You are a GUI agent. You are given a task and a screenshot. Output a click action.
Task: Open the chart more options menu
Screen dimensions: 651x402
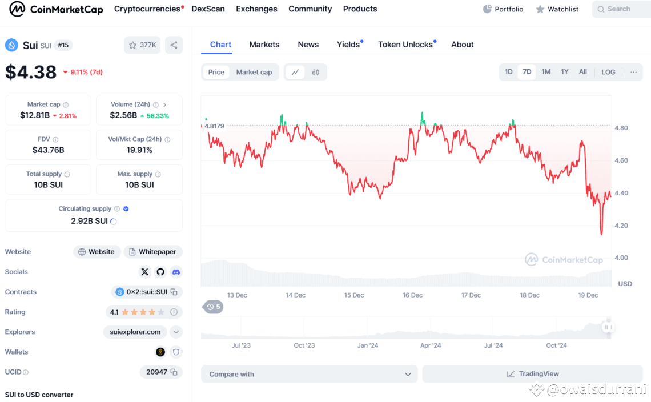pyautogui.click(x=633, y=72)
